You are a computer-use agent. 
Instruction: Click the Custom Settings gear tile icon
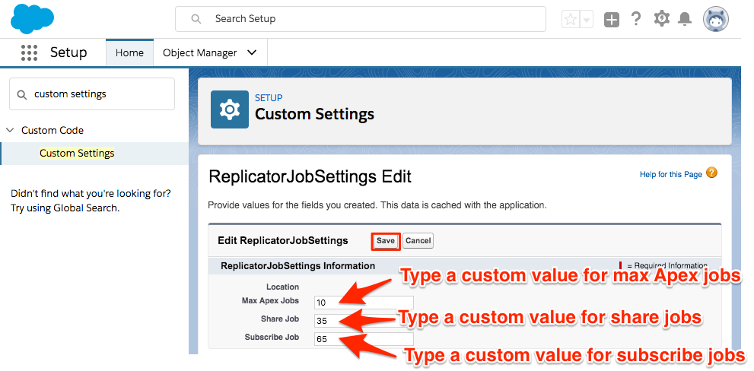[230, 109]
